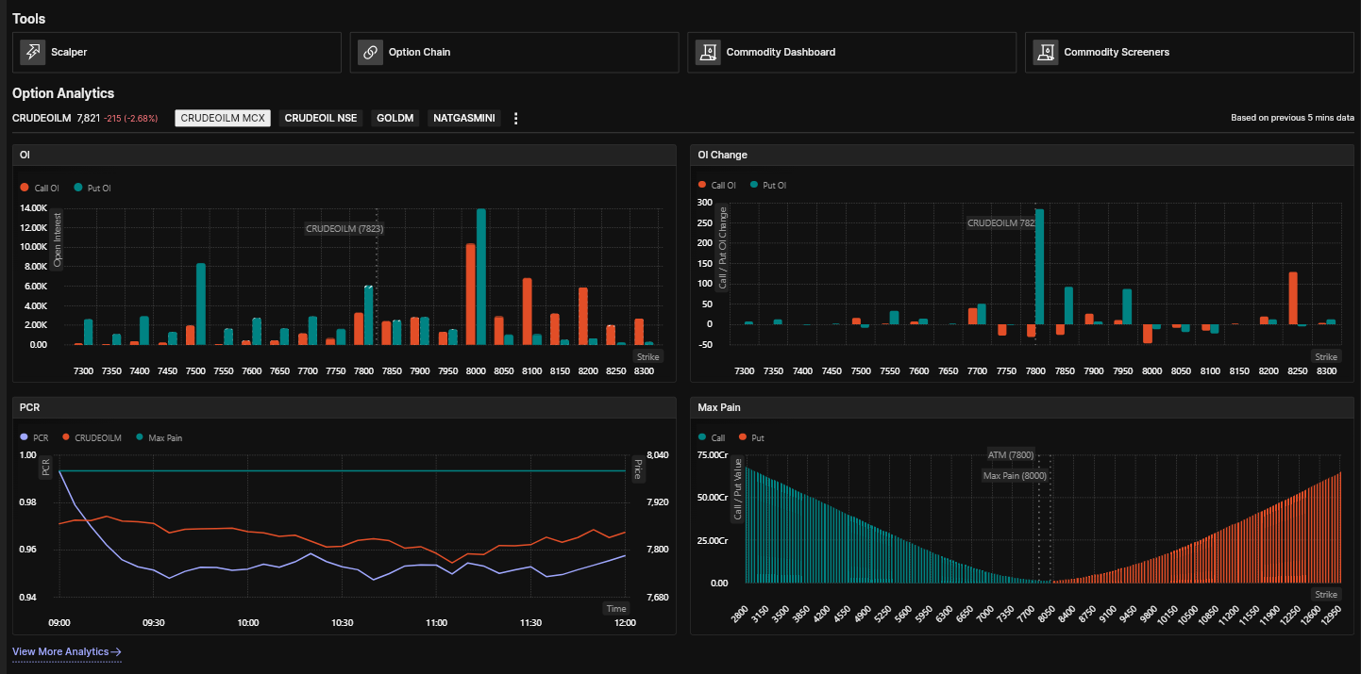This screenshot has width=1361, height=674.
Task: Click the Commodity Screeners icon
Action: (1045, 52)
